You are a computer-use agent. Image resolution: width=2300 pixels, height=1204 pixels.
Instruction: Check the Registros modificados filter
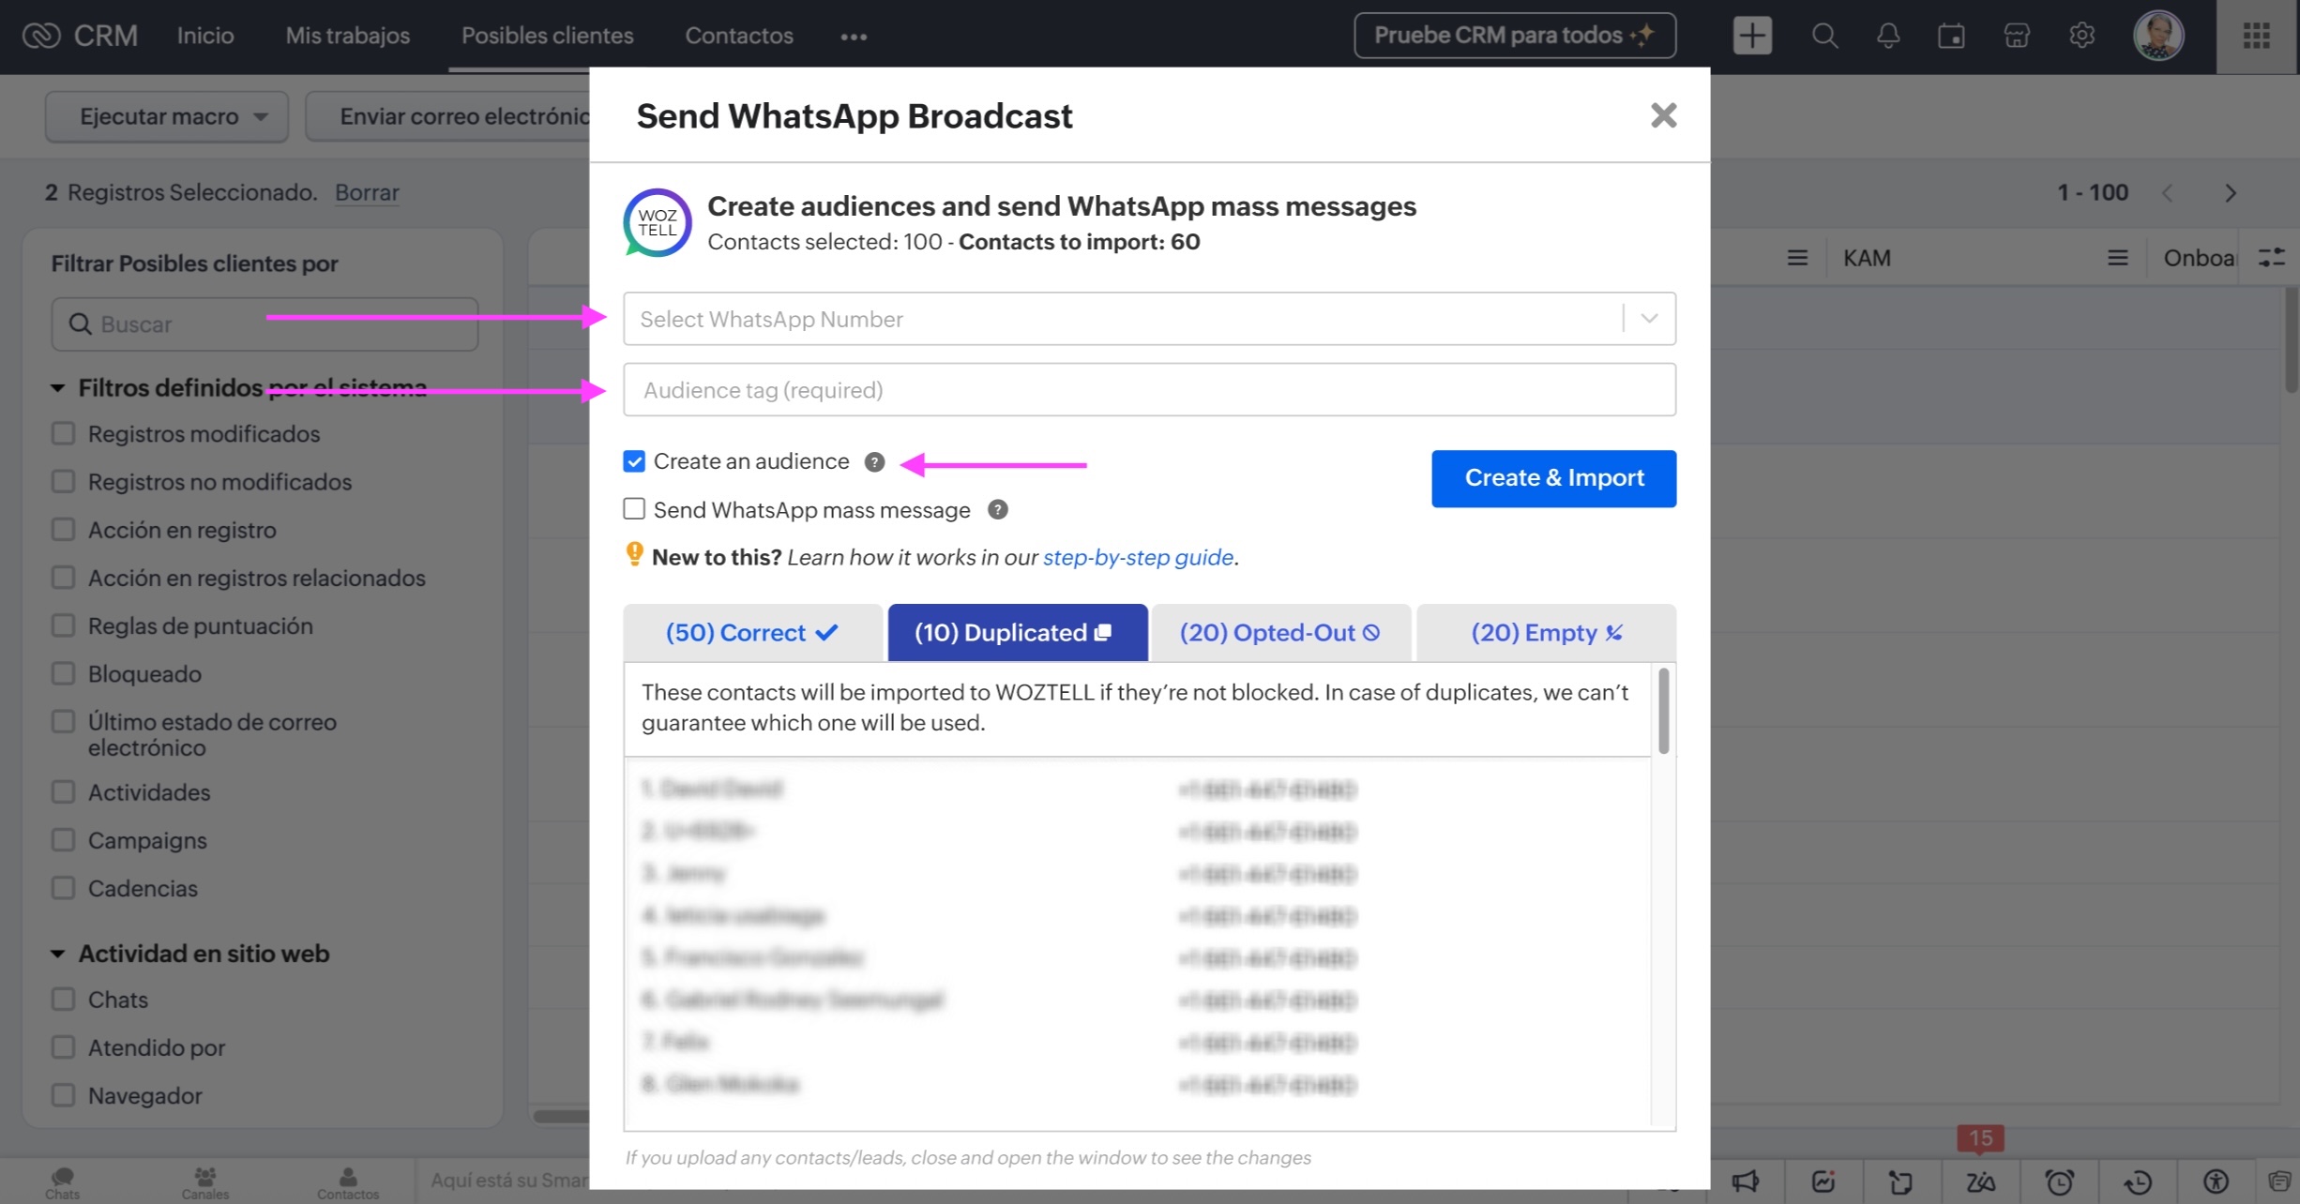(x=63, y=433)
